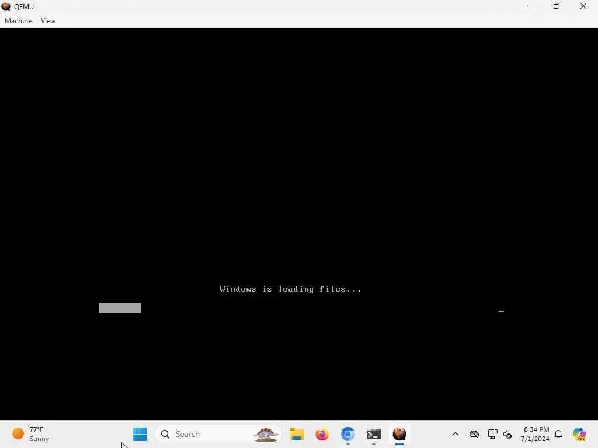Open the weather widget showing 77°F Sunny
The height and width of the screenshot is (448, 598).
pos(30,434)
